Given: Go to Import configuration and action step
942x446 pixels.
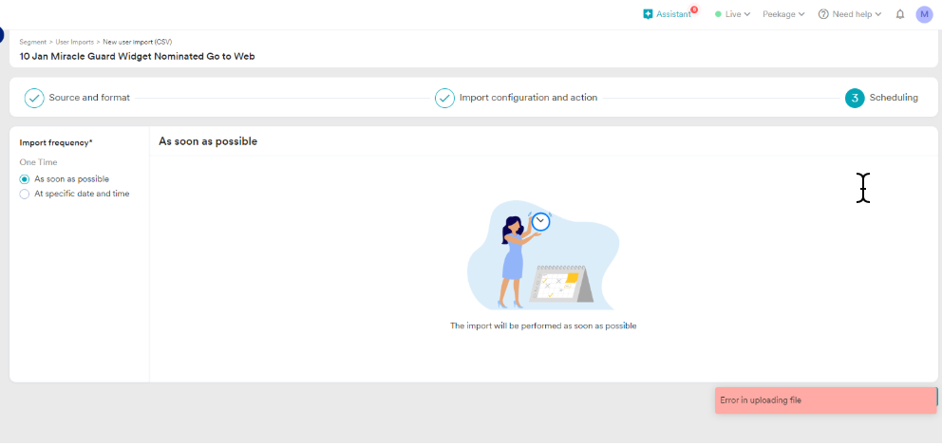Looking at the screenshot, I should tap(529, 97).
